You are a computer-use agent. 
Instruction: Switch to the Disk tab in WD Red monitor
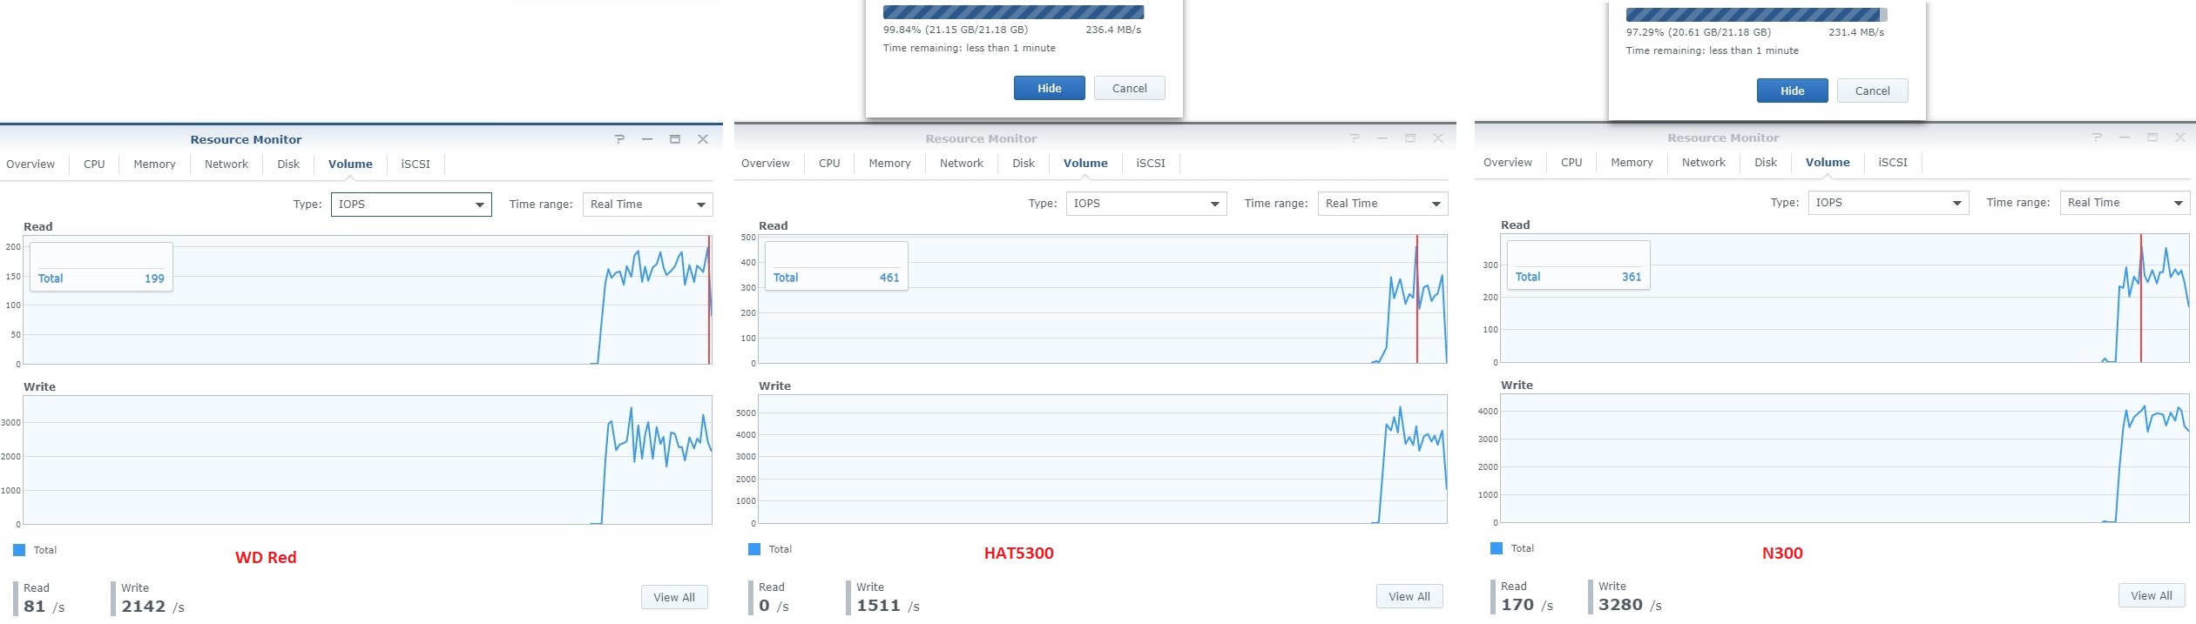288,164
